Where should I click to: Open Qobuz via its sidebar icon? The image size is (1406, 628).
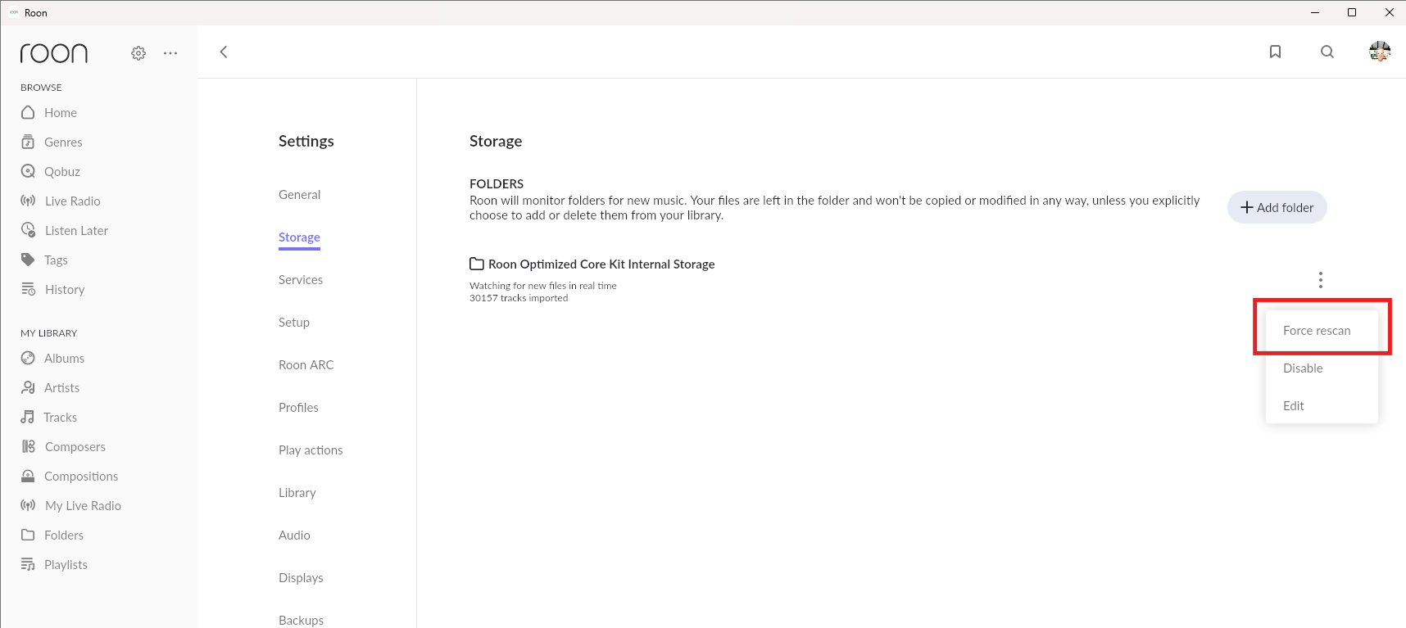[28, 171]
